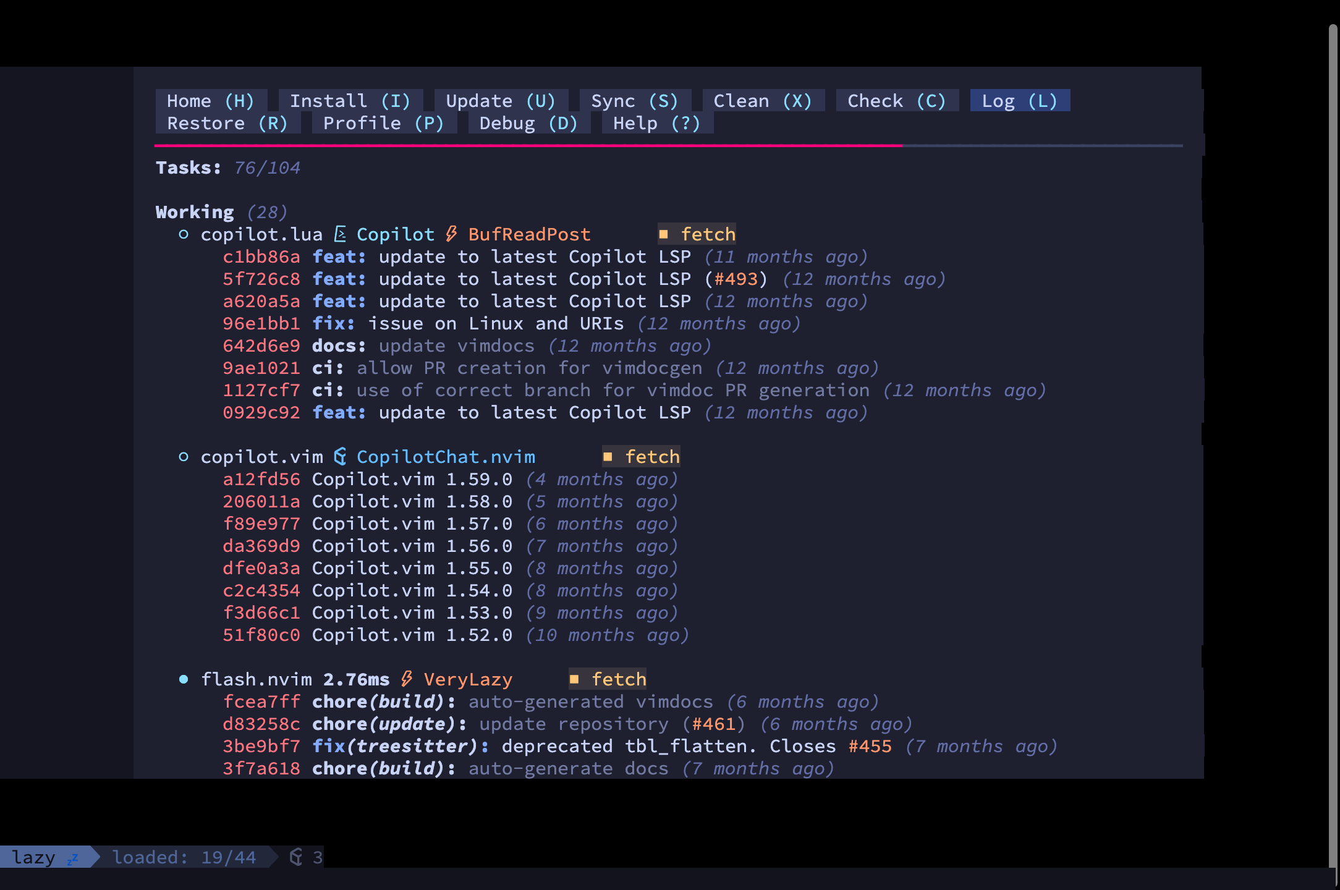This screenshot has width=1340, height=890.
Task: Open commit 9ae1021
Action: 261,368
